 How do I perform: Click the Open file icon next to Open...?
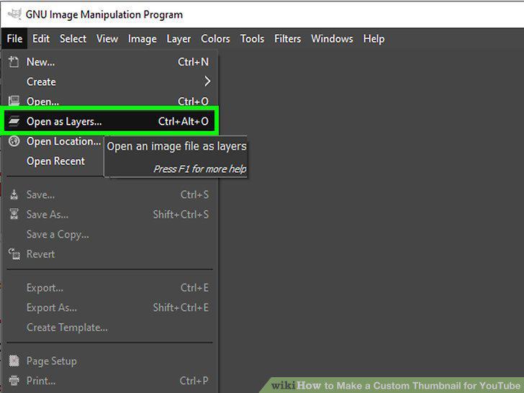(14, 101)
